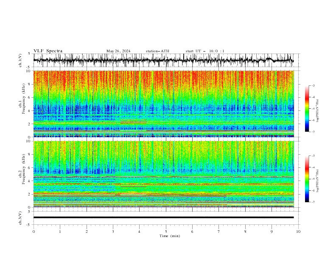Image resolution: width=336 pixels, height=260 pixels.
Task: Click the ch.2 spectrogram color bar
Action: (x=307, y=179)
